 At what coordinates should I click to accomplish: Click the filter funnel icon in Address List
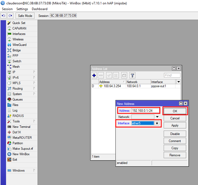pos(132,75)
